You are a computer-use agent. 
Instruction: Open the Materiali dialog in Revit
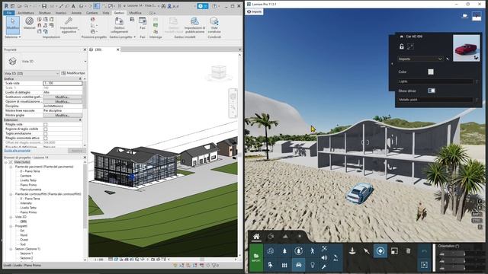point(29,24)
